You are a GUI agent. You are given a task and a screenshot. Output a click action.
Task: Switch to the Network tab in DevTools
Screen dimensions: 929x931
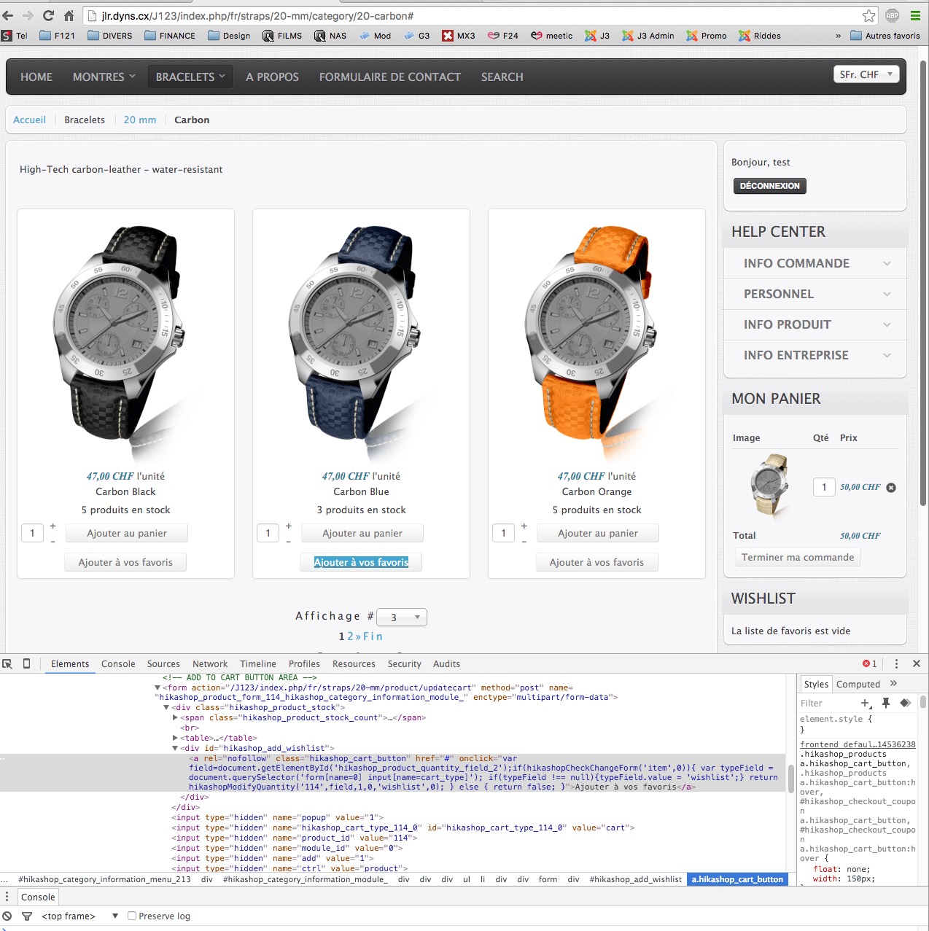pos(210,663)
